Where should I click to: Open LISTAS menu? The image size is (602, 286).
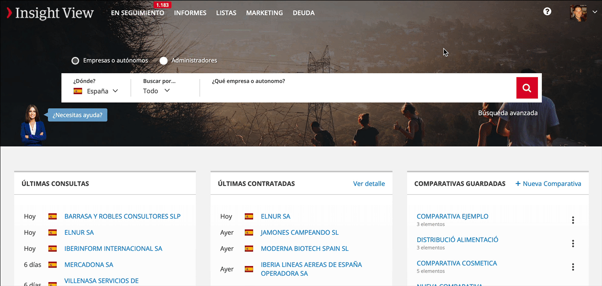pyautogui.click(x=226, y=13)
